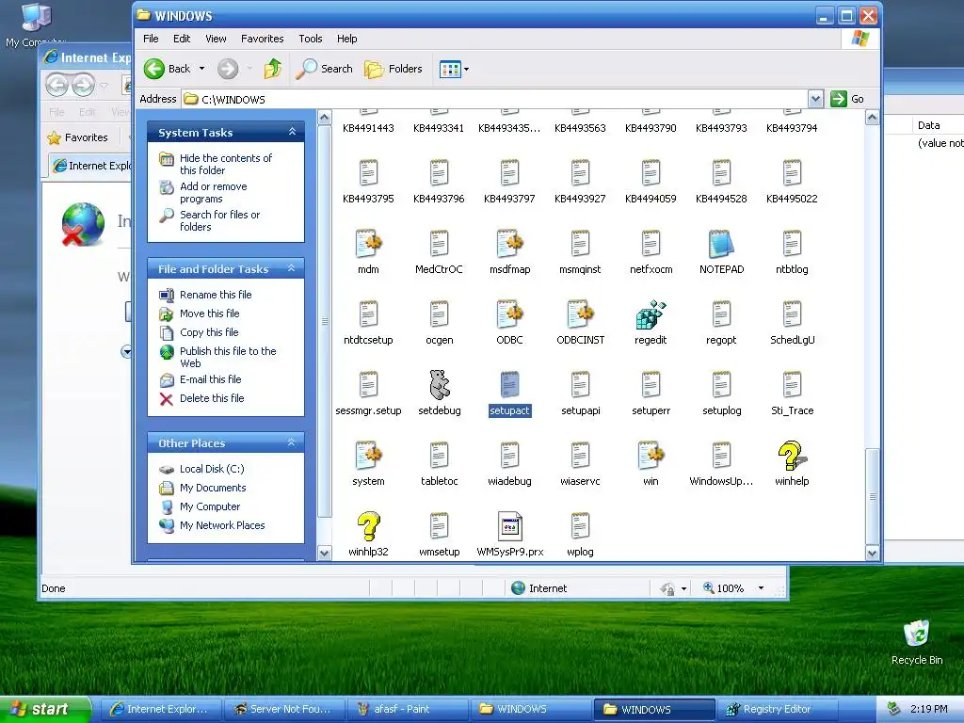Select the setdebug bear icon
This screenshot has height=723, width=964.
click(x=439, y=385)
